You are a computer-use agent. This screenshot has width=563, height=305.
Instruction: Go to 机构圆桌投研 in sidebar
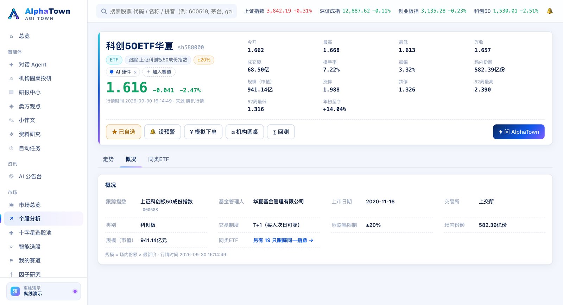coord(44,78)
